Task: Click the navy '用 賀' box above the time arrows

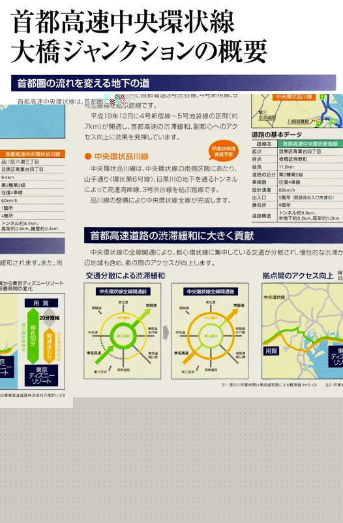Action: 41,303
